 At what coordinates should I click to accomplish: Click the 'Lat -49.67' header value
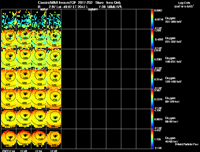click(x=64, y=7)
